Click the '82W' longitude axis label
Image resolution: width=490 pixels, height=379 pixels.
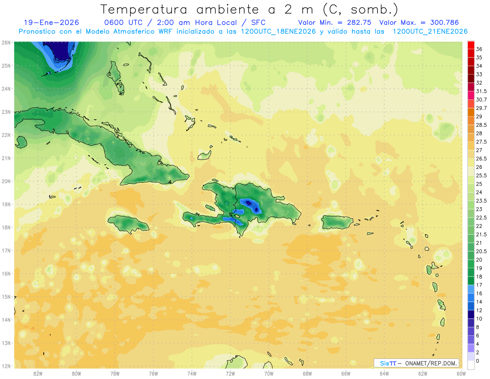(x=38, y=373)
